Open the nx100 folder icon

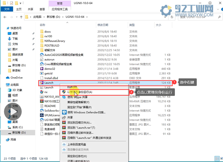pos(42,36)
